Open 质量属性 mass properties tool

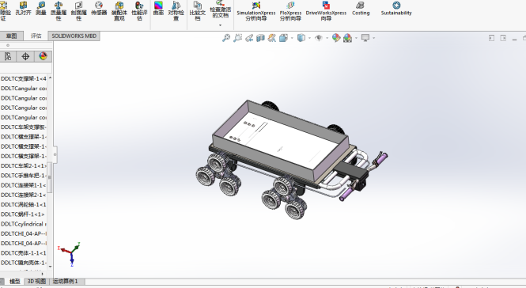coord(59,11)
